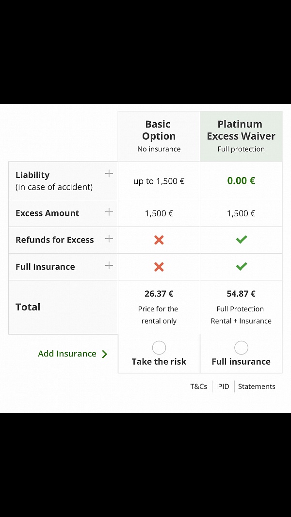
Task: Open the IPID document
Action: pyautogui.click(x=223, y=386)
